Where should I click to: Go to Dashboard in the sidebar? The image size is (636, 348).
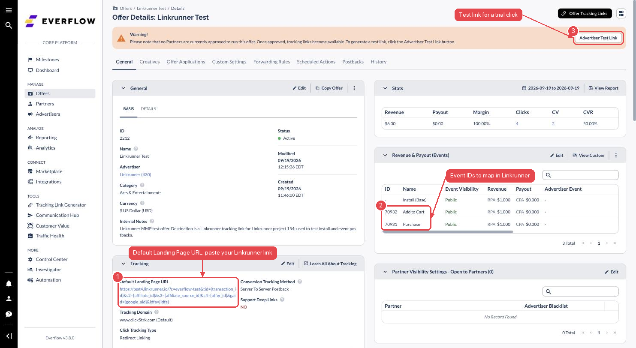pos(47,70)
